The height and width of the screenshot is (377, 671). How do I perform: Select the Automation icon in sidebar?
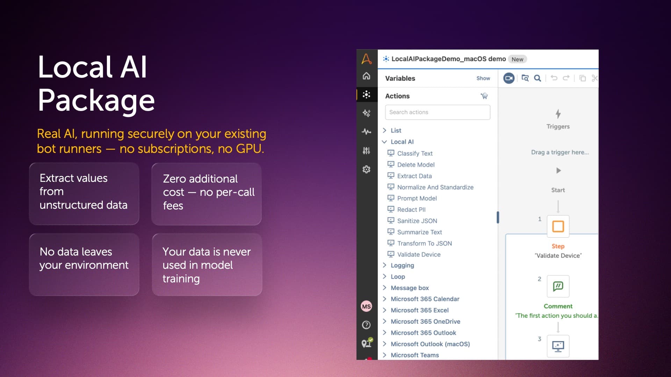(x=366, y=94)
